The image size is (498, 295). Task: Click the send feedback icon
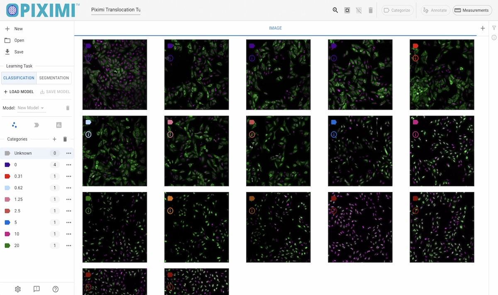(x=37, y=289)
